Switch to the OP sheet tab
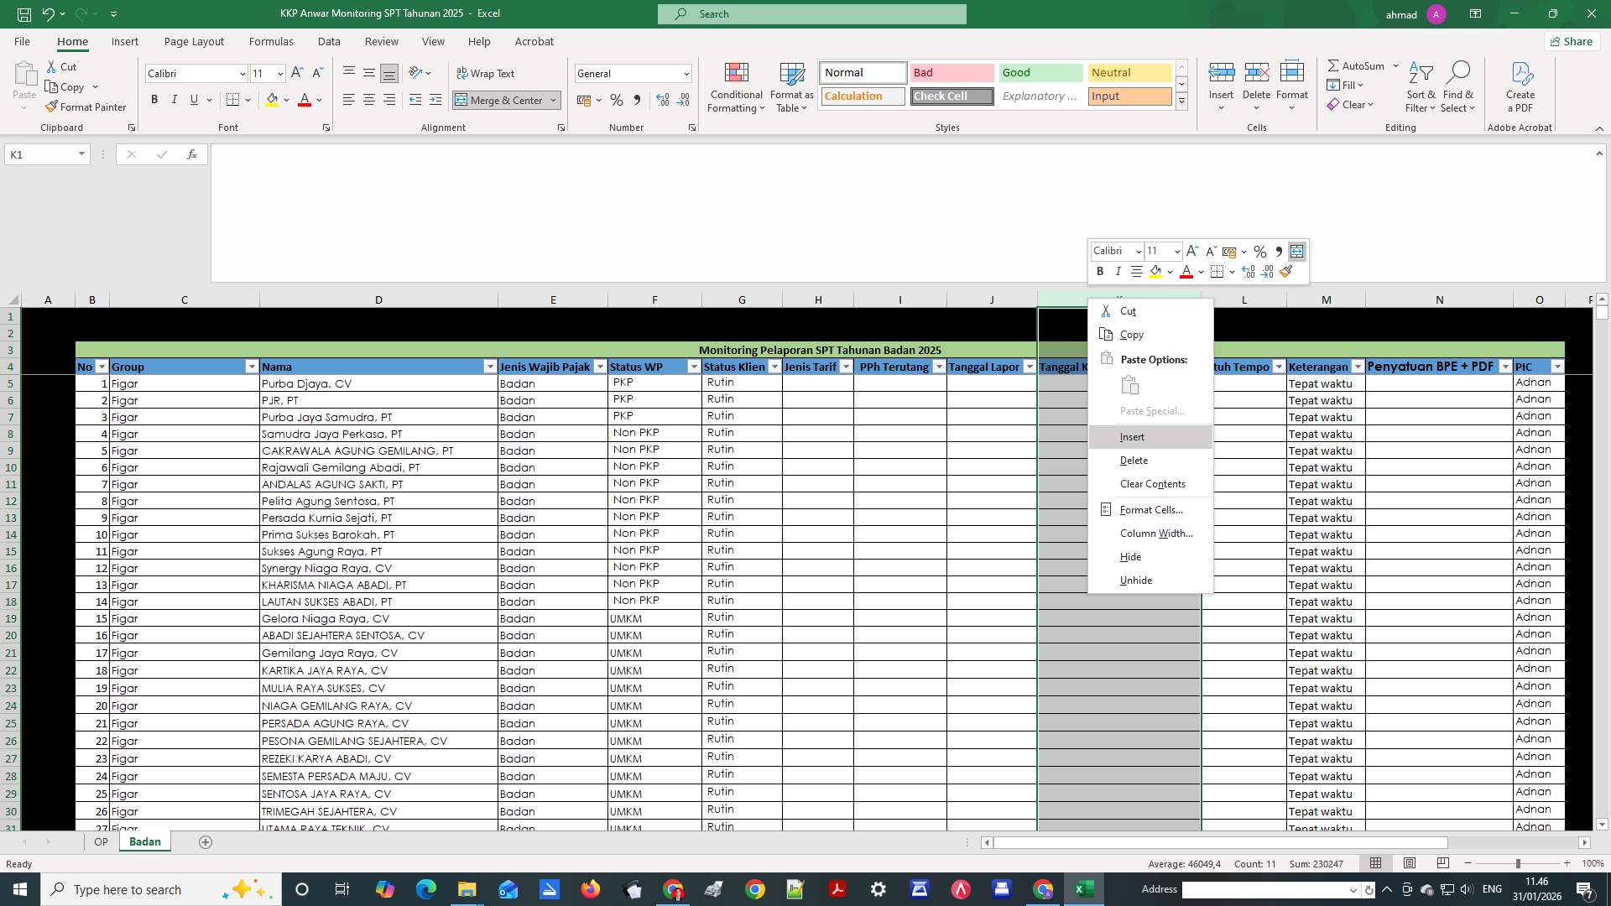This screenshot has height=906, width=1611. pyautogui.click(x=101, y=841)
